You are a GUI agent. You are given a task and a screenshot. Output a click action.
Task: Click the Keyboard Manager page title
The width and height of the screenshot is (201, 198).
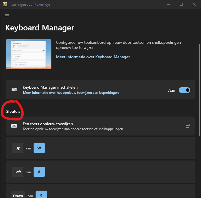(40, 28)
